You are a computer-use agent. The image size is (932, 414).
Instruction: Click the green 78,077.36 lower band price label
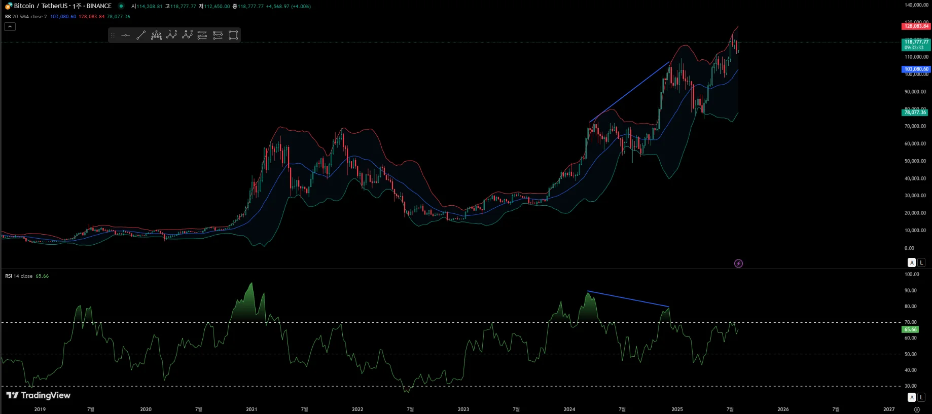tap(915, 112)
